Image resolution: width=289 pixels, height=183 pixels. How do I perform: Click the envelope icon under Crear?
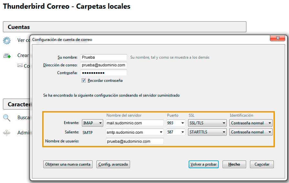20,65
